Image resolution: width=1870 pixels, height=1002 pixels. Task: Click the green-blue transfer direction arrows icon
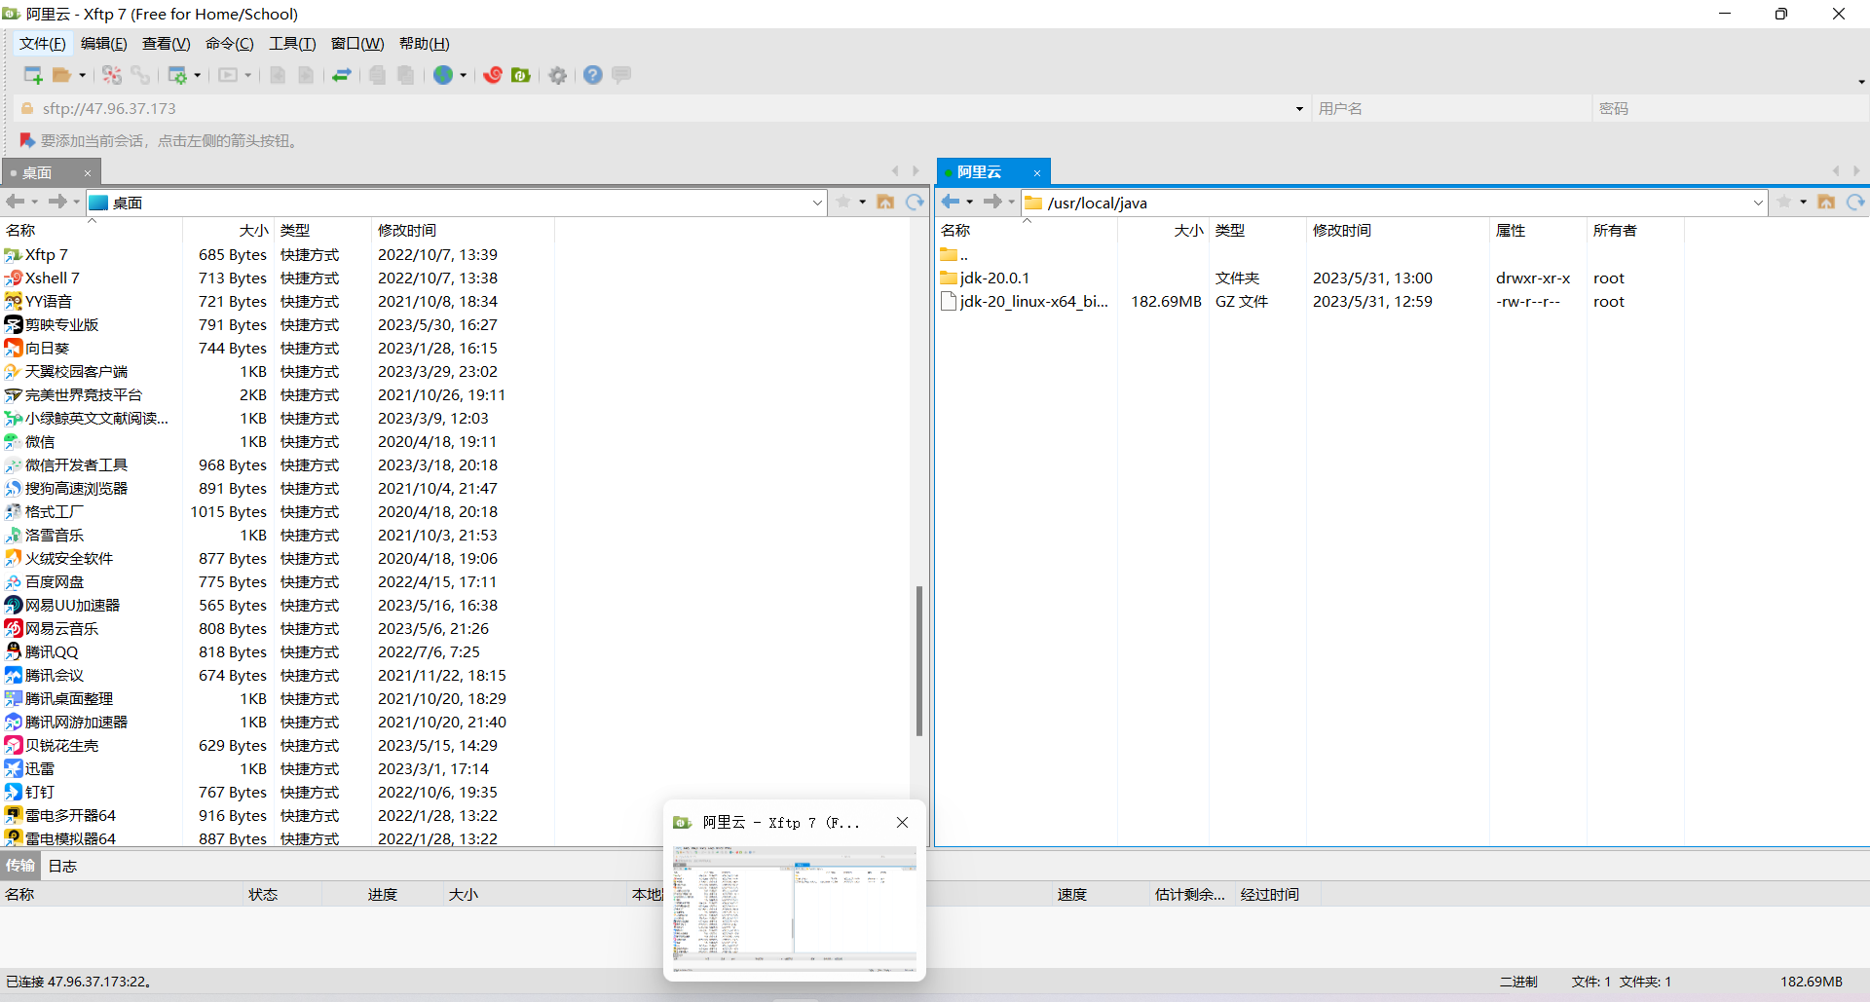click(342, 75)
